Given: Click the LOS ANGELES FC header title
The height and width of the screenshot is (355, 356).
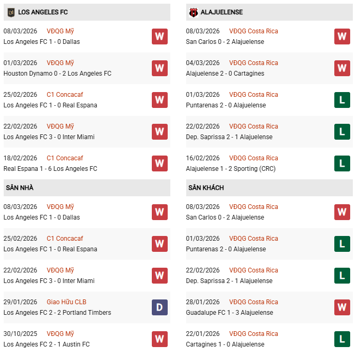Looking at the screenshot, I should click(43, 12).
